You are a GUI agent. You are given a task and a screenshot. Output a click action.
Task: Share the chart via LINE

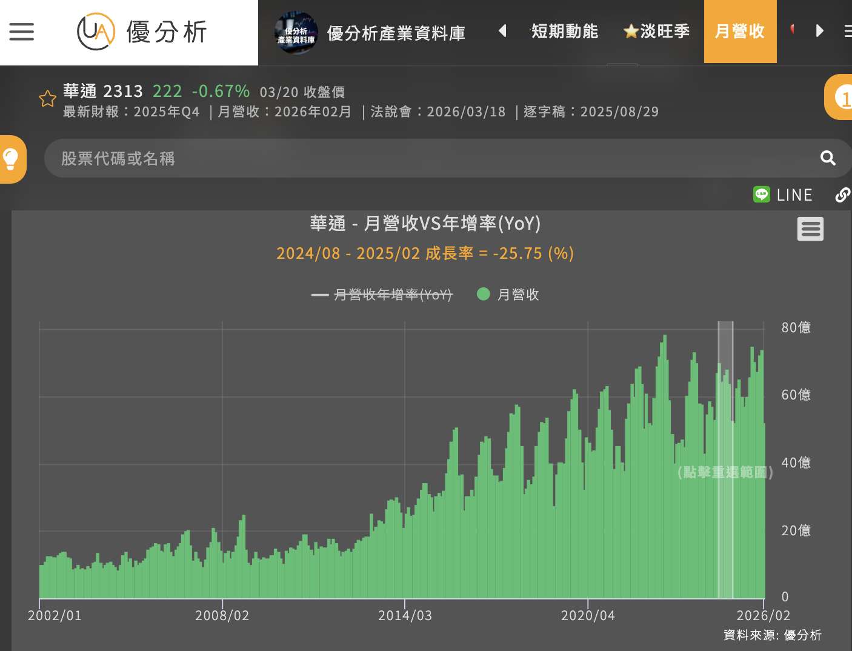(782, 195)
